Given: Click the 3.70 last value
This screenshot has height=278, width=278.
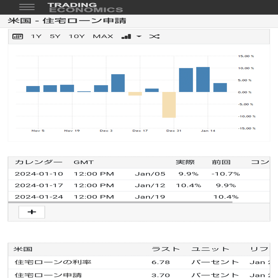Looking at the screenshot, I should coord(161,275).
